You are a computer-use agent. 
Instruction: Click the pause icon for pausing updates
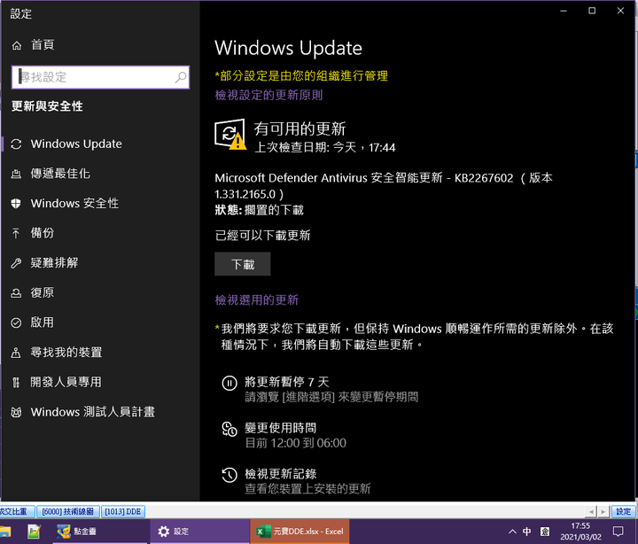point(230,383)
